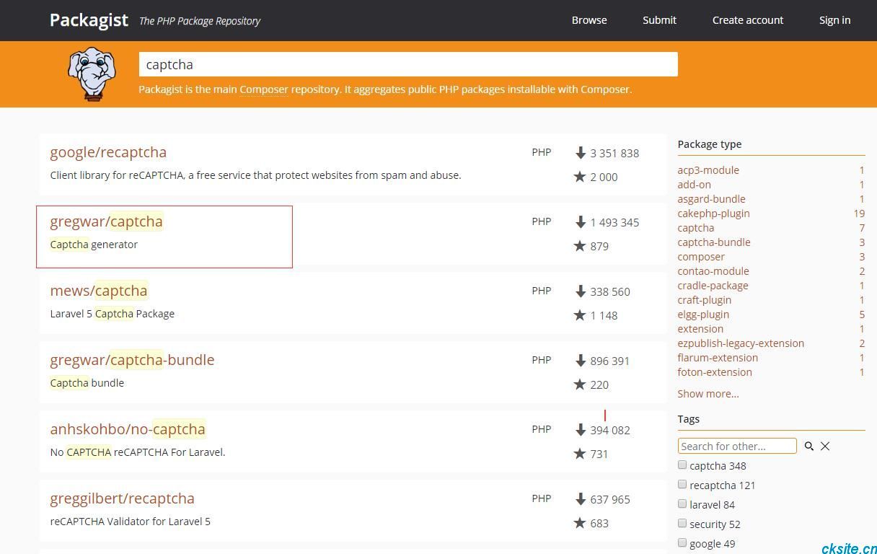Click the PHP label on google/recaptcha row
This screenshot has width=877, height=554.
click(542, 152)
